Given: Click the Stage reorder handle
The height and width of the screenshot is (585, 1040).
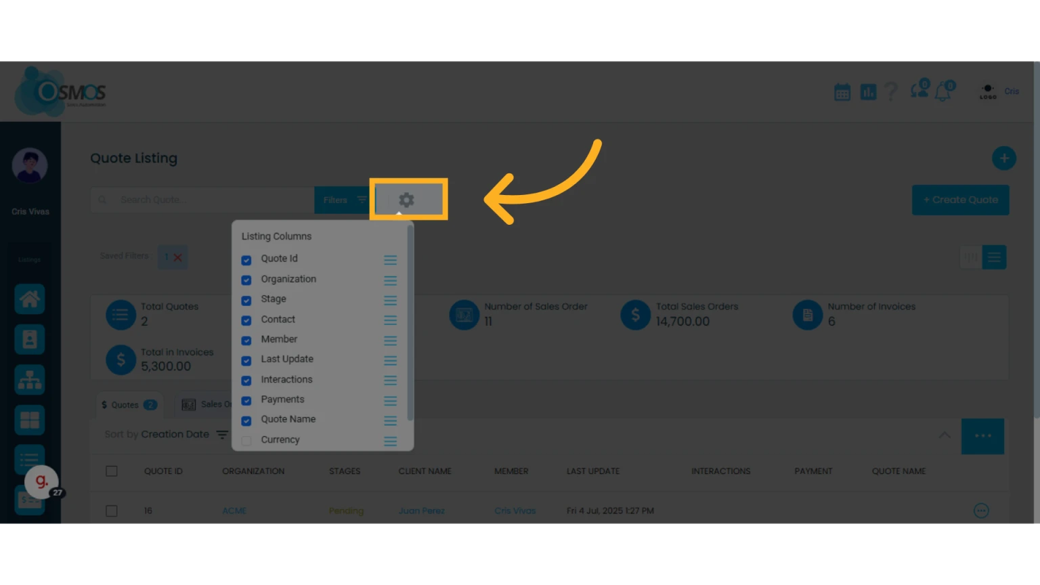Looking at the screenshot, I should [390, 300].
